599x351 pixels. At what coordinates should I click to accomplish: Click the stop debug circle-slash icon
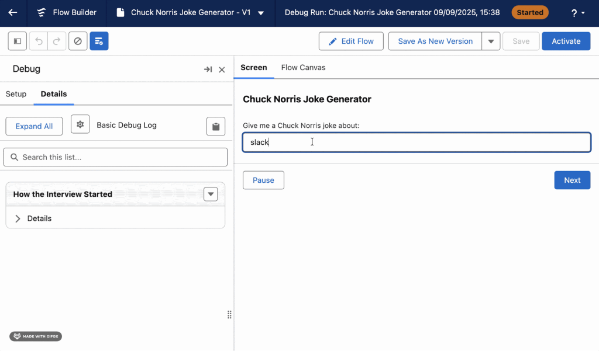coord(78,41)
